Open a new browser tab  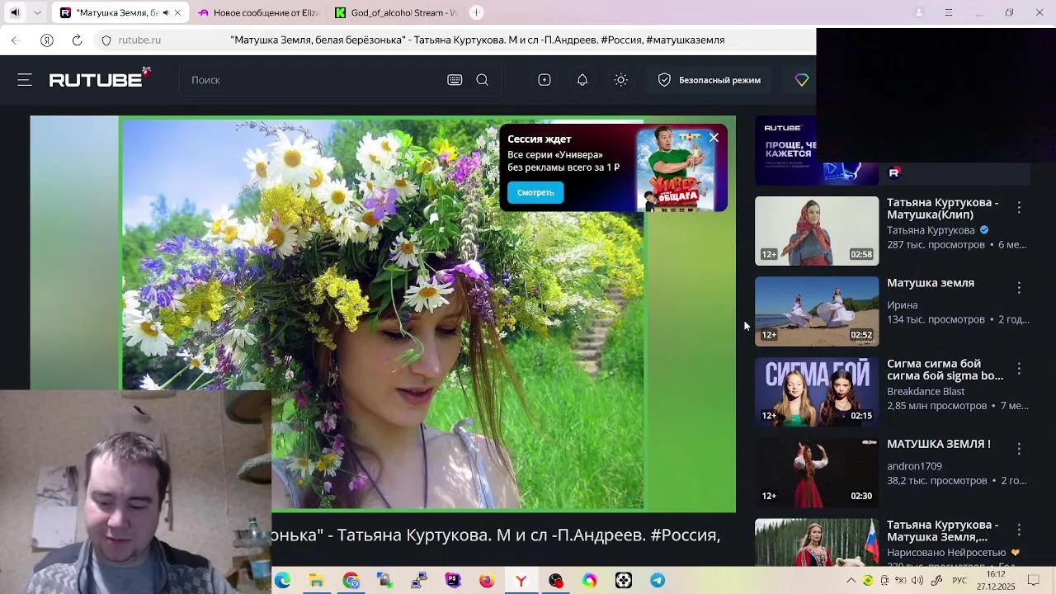tap(476, 12)
